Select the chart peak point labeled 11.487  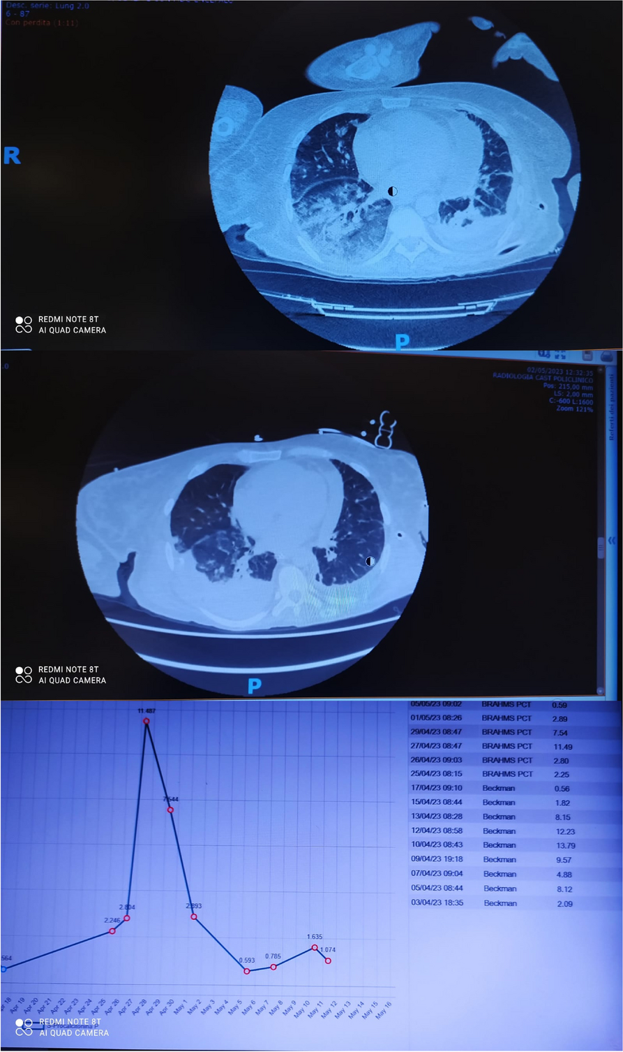(146, 721)
